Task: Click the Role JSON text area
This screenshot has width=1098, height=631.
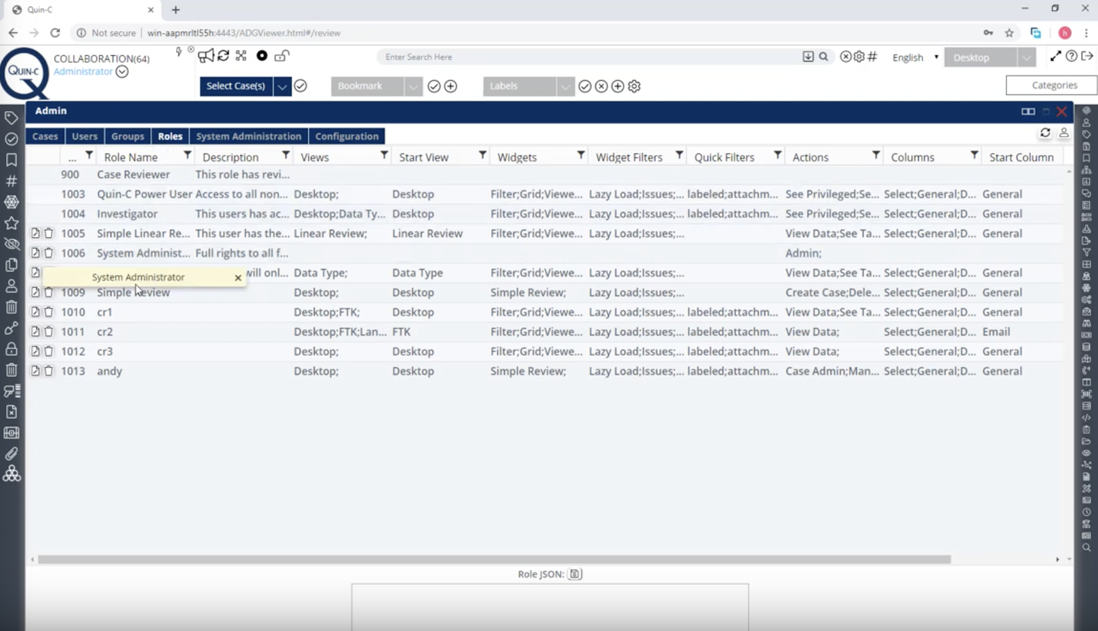Action: coord(550,607)
